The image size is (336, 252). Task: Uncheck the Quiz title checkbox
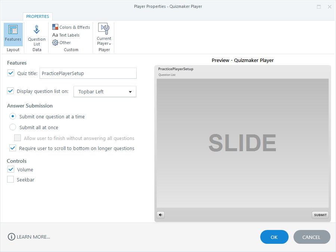pyautogui.click(x=11, y=73)
